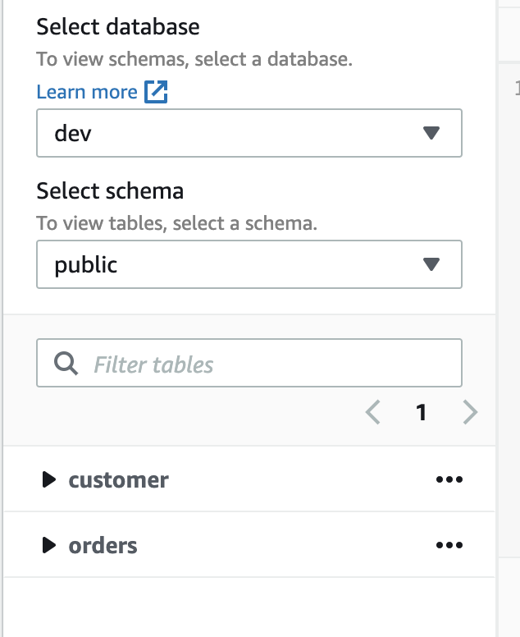Click the 'To view tables' helper text
The image size is (520, 637).
(176, 223)
